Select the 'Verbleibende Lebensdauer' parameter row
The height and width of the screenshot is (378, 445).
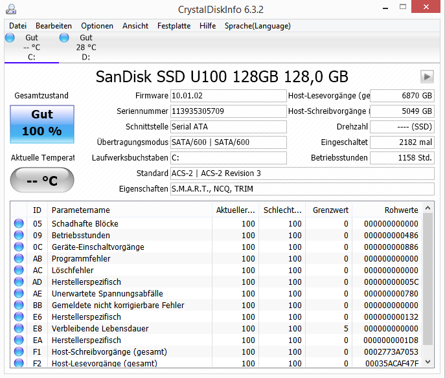tap(216, 328)
